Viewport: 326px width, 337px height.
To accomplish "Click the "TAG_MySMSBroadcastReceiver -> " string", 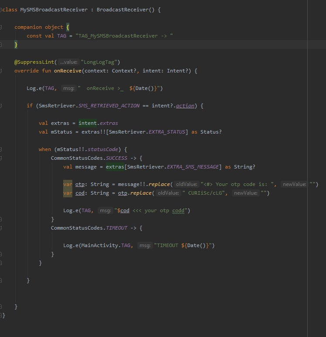I will (124, 36).
